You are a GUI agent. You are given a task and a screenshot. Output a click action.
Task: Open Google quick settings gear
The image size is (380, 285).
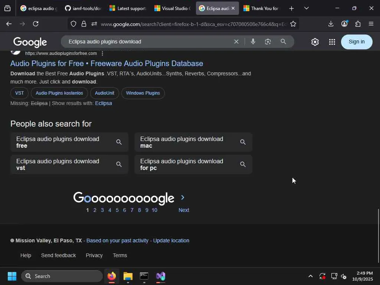[x=315, y=42]
